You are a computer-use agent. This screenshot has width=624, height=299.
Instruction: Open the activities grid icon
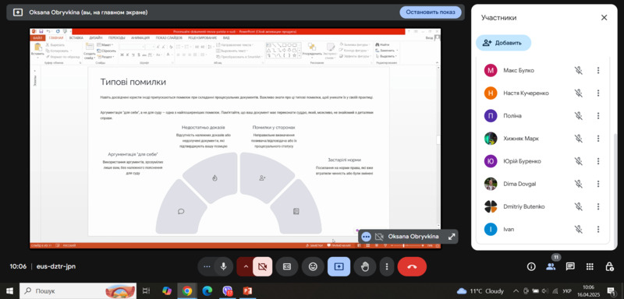590,266
